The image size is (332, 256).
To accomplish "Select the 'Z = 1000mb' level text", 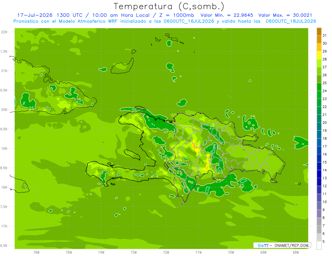I will [x=177, y=15].
